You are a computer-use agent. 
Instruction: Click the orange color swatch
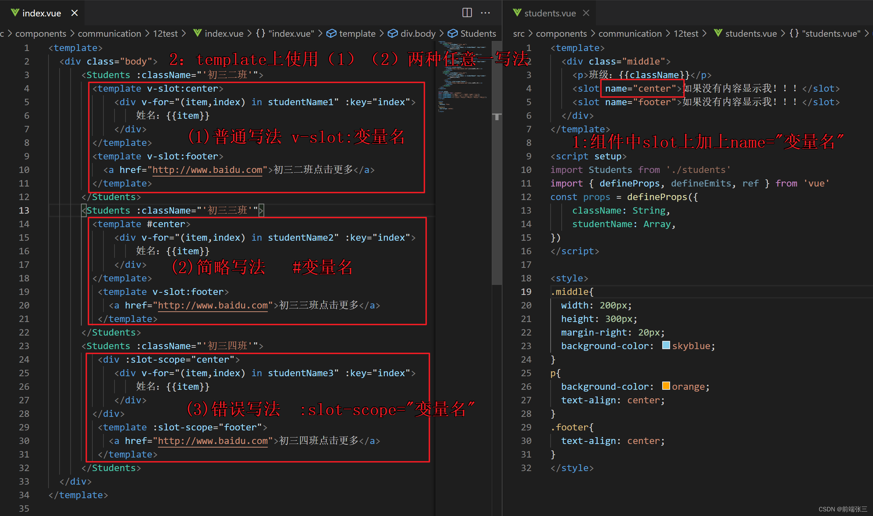[x=665, y=386]
